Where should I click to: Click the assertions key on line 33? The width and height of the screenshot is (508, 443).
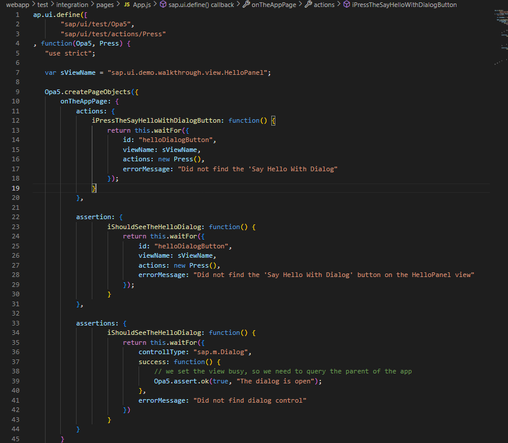[x=95, y=323]
